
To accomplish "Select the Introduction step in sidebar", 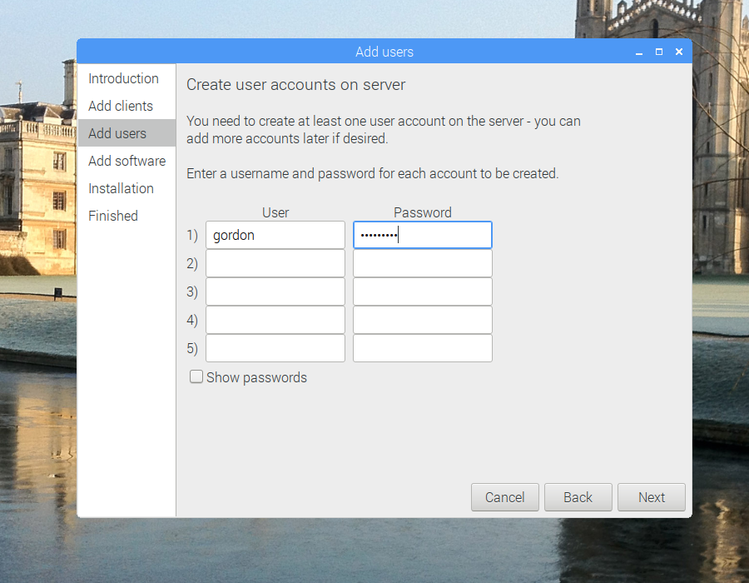I will (123, 78).
